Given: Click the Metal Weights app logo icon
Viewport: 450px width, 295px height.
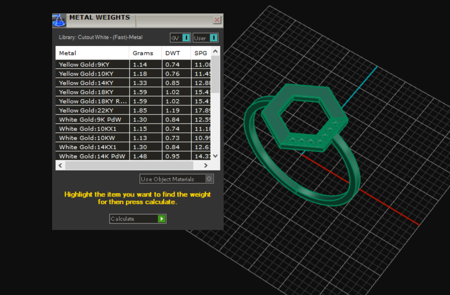Looking at the screenshot, I should point(59,20).
